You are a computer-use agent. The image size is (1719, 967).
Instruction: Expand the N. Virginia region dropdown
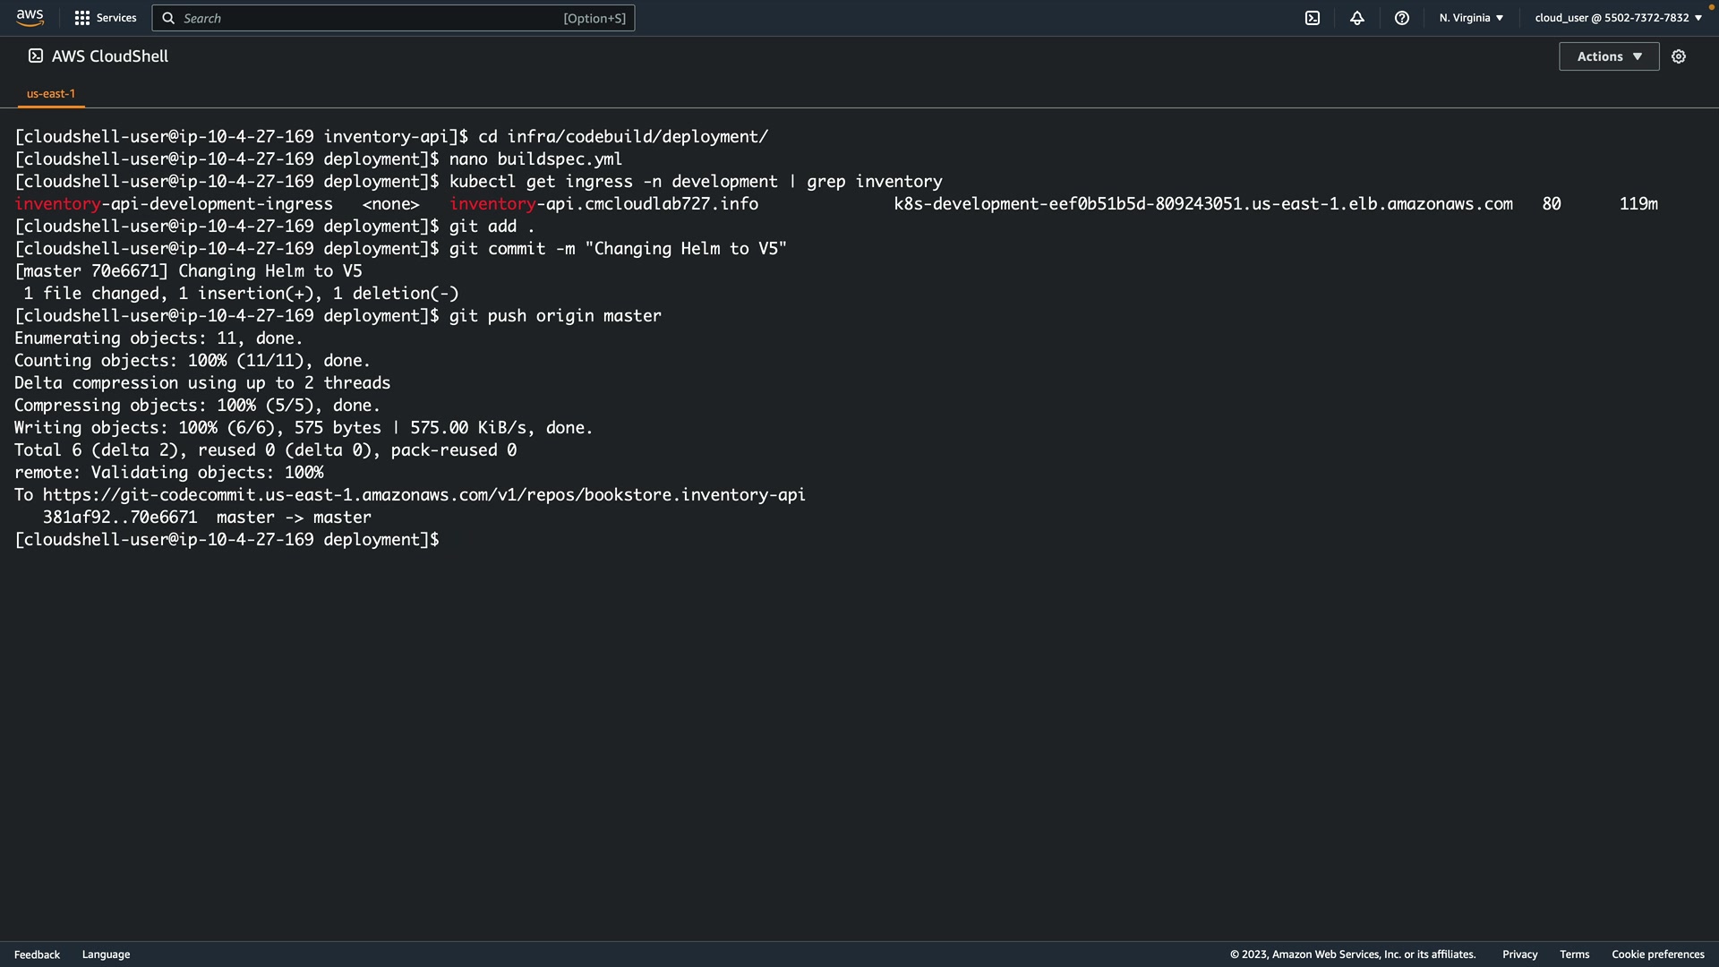[1471, 18]
